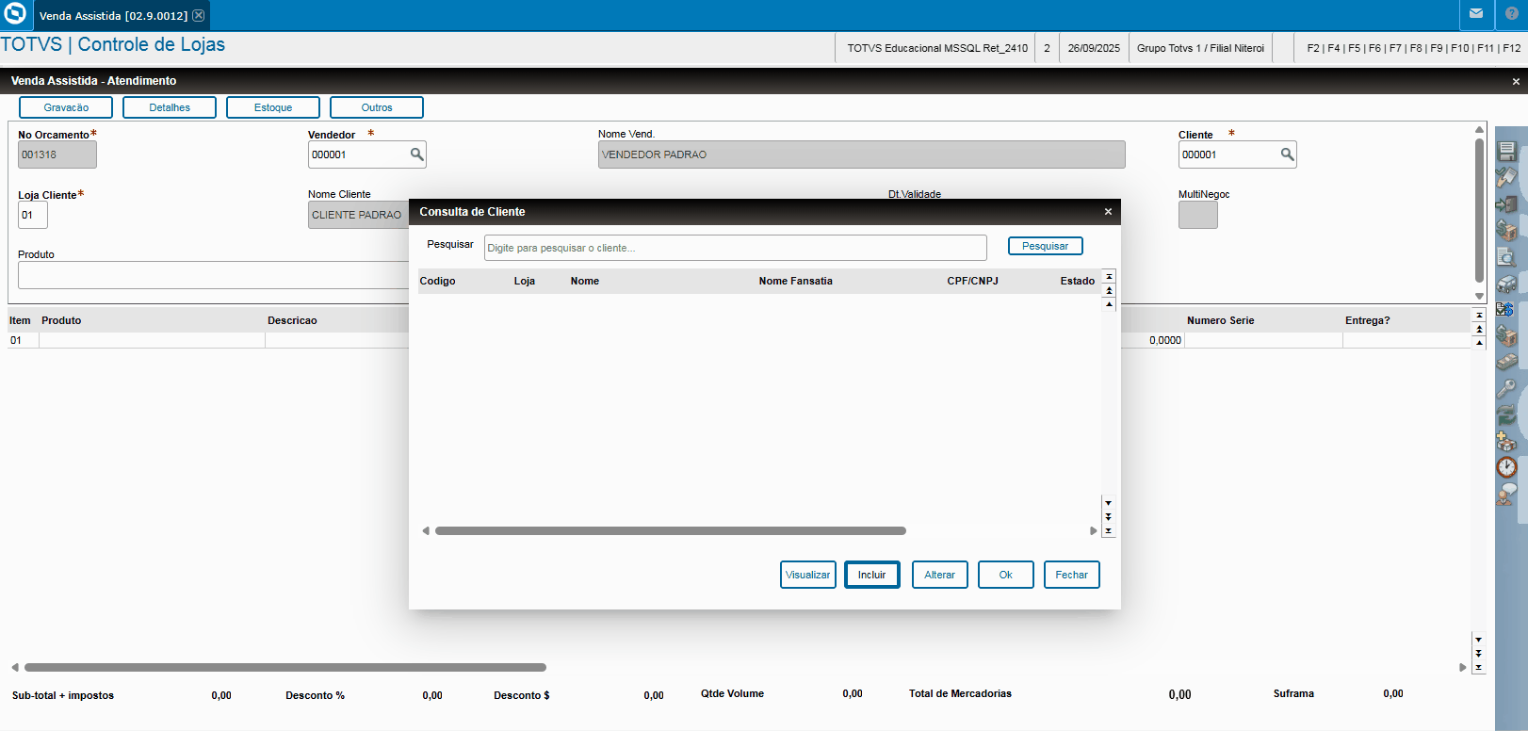Screen dimensions: 1528x731
Task: Click the client list horizontal scrollbar thumb
Action: coord(671,531)
